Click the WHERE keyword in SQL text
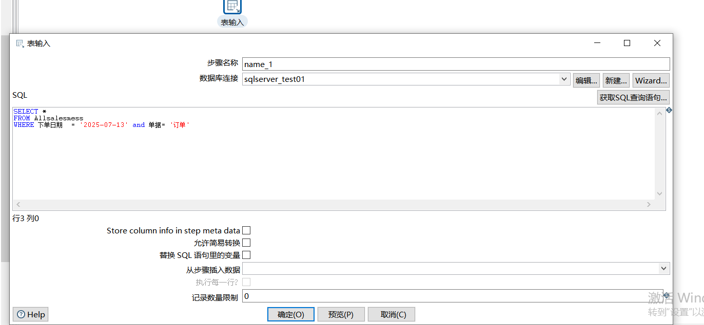This screenshot has width=704, height=325. pos(24,125)
